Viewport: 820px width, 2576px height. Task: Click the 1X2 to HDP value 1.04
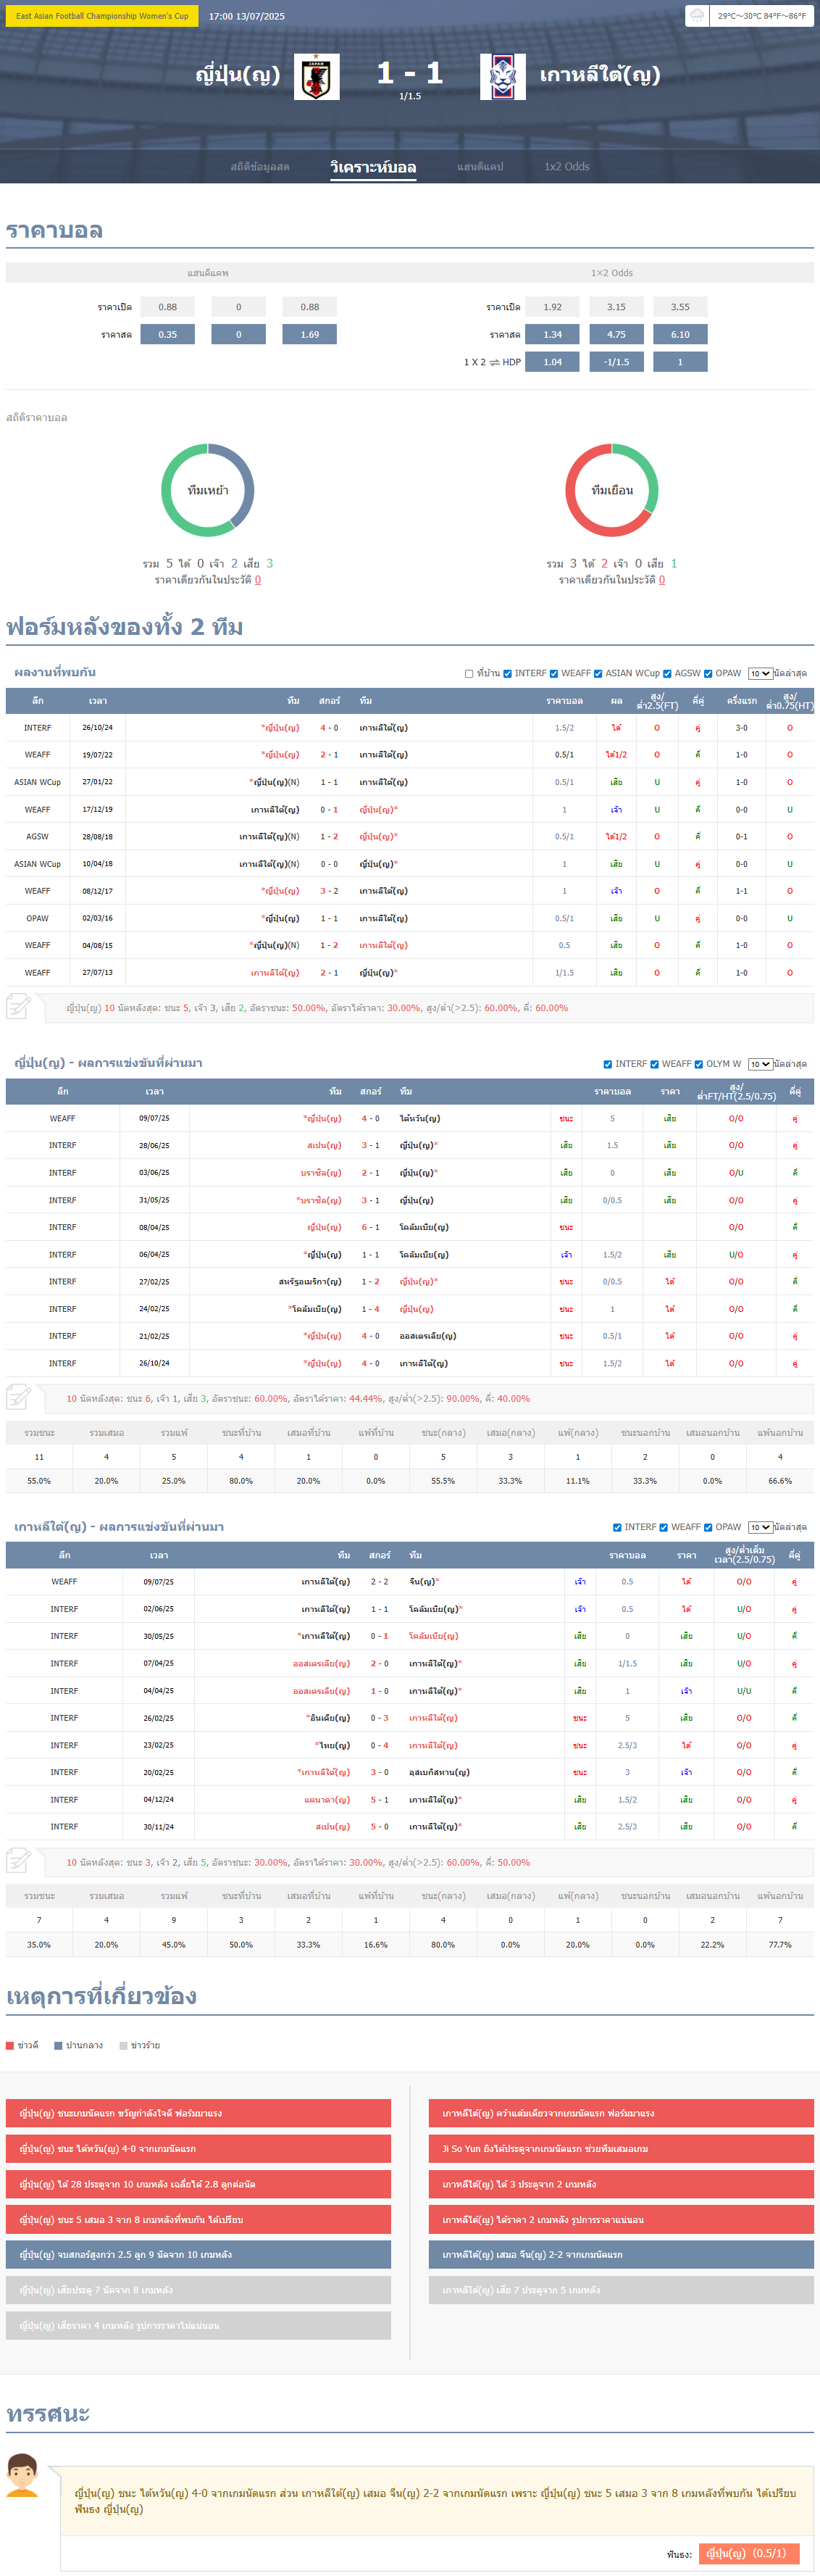553,362
